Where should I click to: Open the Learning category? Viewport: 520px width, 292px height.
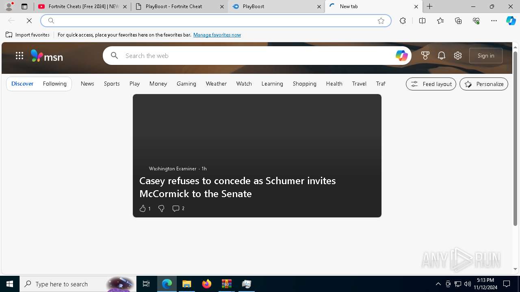click(272, 84)
